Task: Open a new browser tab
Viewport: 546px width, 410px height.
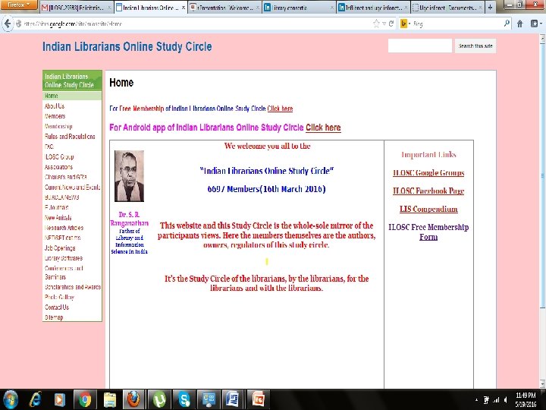Action: point(491,8)
